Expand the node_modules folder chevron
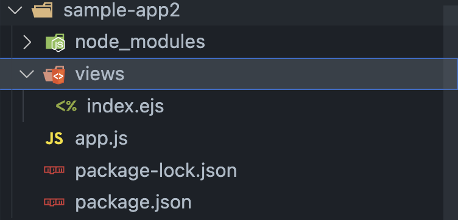Viewport: 458px width, 220px height. coord(27,43)
